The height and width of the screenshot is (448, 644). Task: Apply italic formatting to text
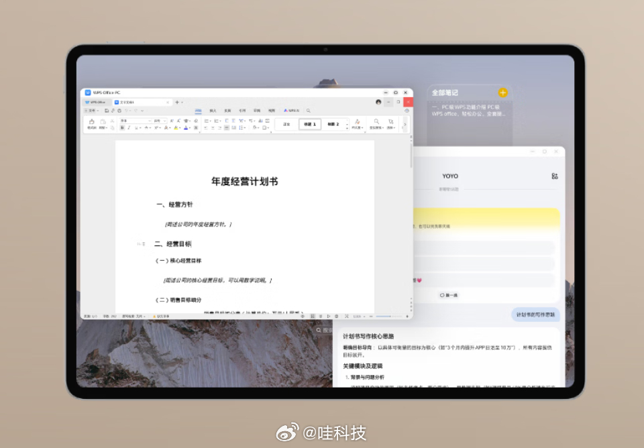point(128,127)
